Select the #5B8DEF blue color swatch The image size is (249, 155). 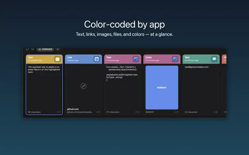pyautogui.click(x=162, y=88)
